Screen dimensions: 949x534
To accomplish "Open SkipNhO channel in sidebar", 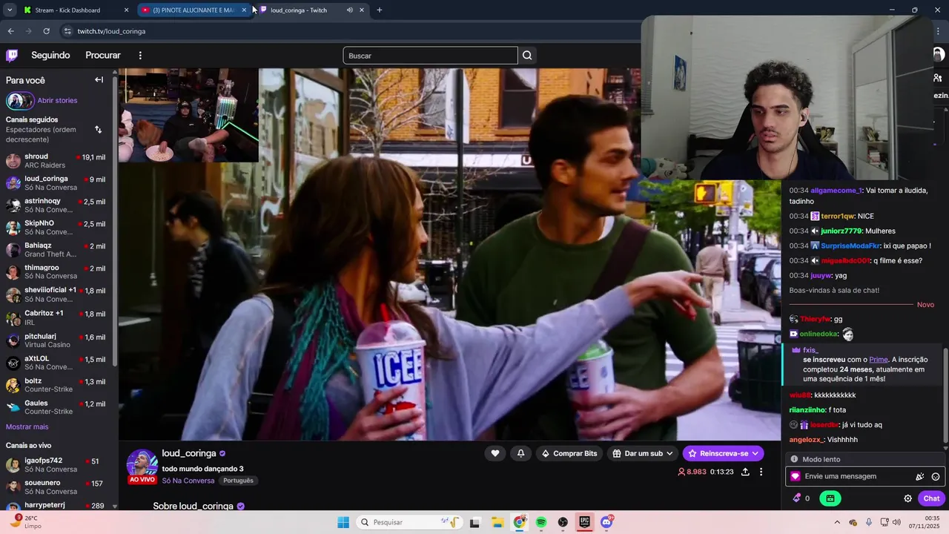I will point(58,228).
